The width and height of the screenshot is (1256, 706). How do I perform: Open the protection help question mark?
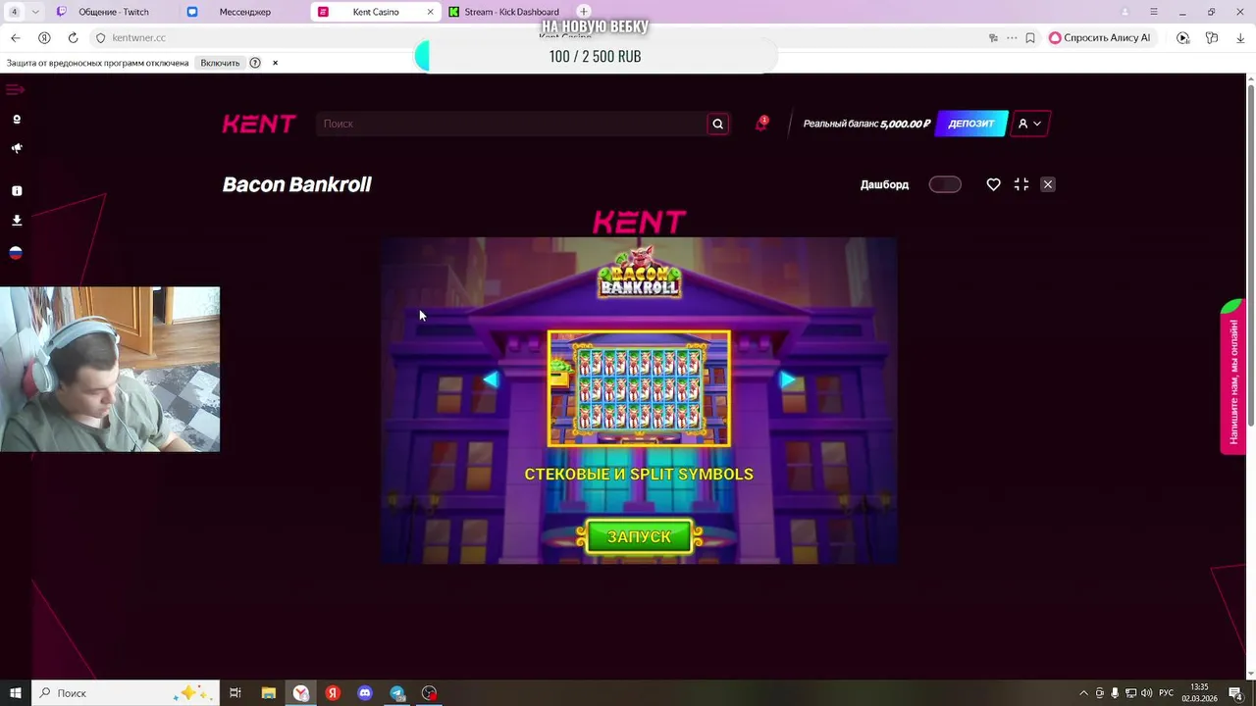pyautogui.click(x=255, y=63)
